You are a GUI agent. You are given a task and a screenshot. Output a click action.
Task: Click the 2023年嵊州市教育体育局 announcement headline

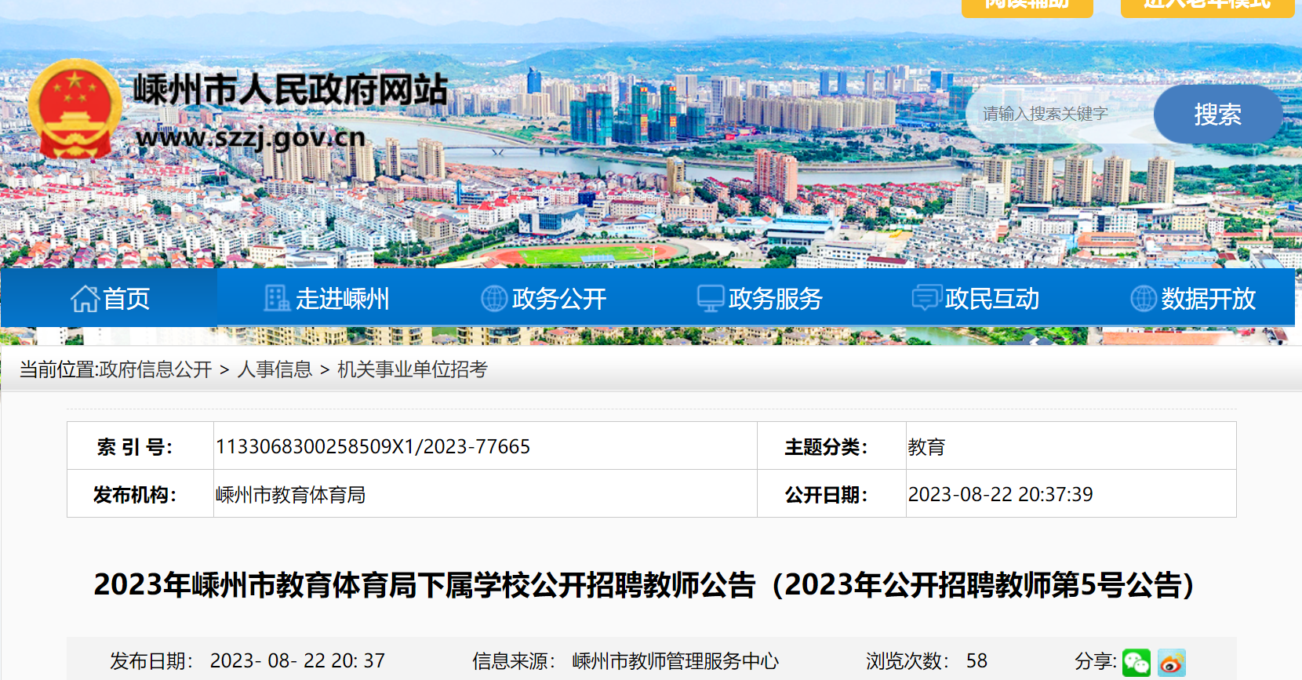click(x=643, y=585)
